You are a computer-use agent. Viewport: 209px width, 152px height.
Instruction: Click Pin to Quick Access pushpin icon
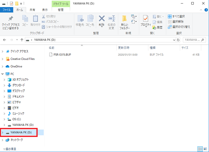(11, 18)
